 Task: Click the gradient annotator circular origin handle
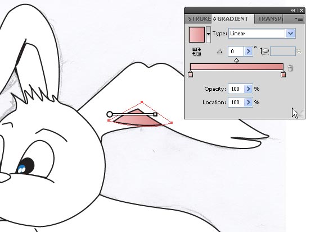point(110,114)
